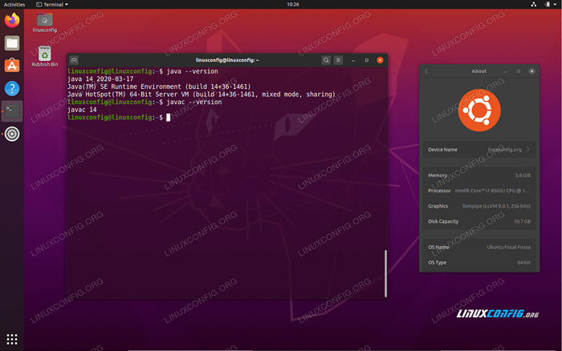Click the Ubuntu logo in About window
The image size is (562, 351).
click(479, 111)
